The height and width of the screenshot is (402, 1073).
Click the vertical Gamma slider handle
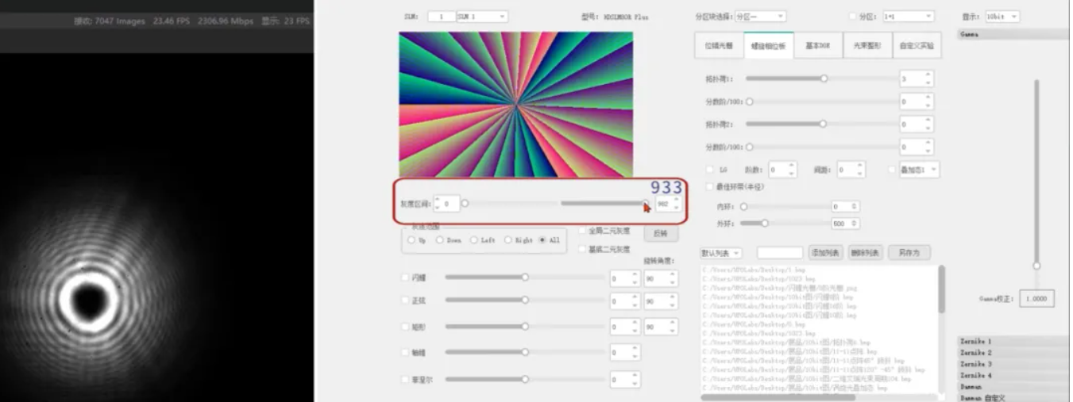(x=1036, y=266)
